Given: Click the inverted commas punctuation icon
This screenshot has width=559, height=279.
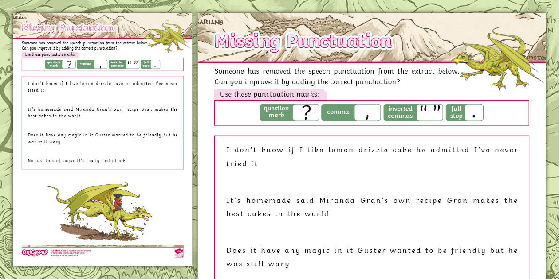Looking at the screenshot, I should (x=413, y=112).
